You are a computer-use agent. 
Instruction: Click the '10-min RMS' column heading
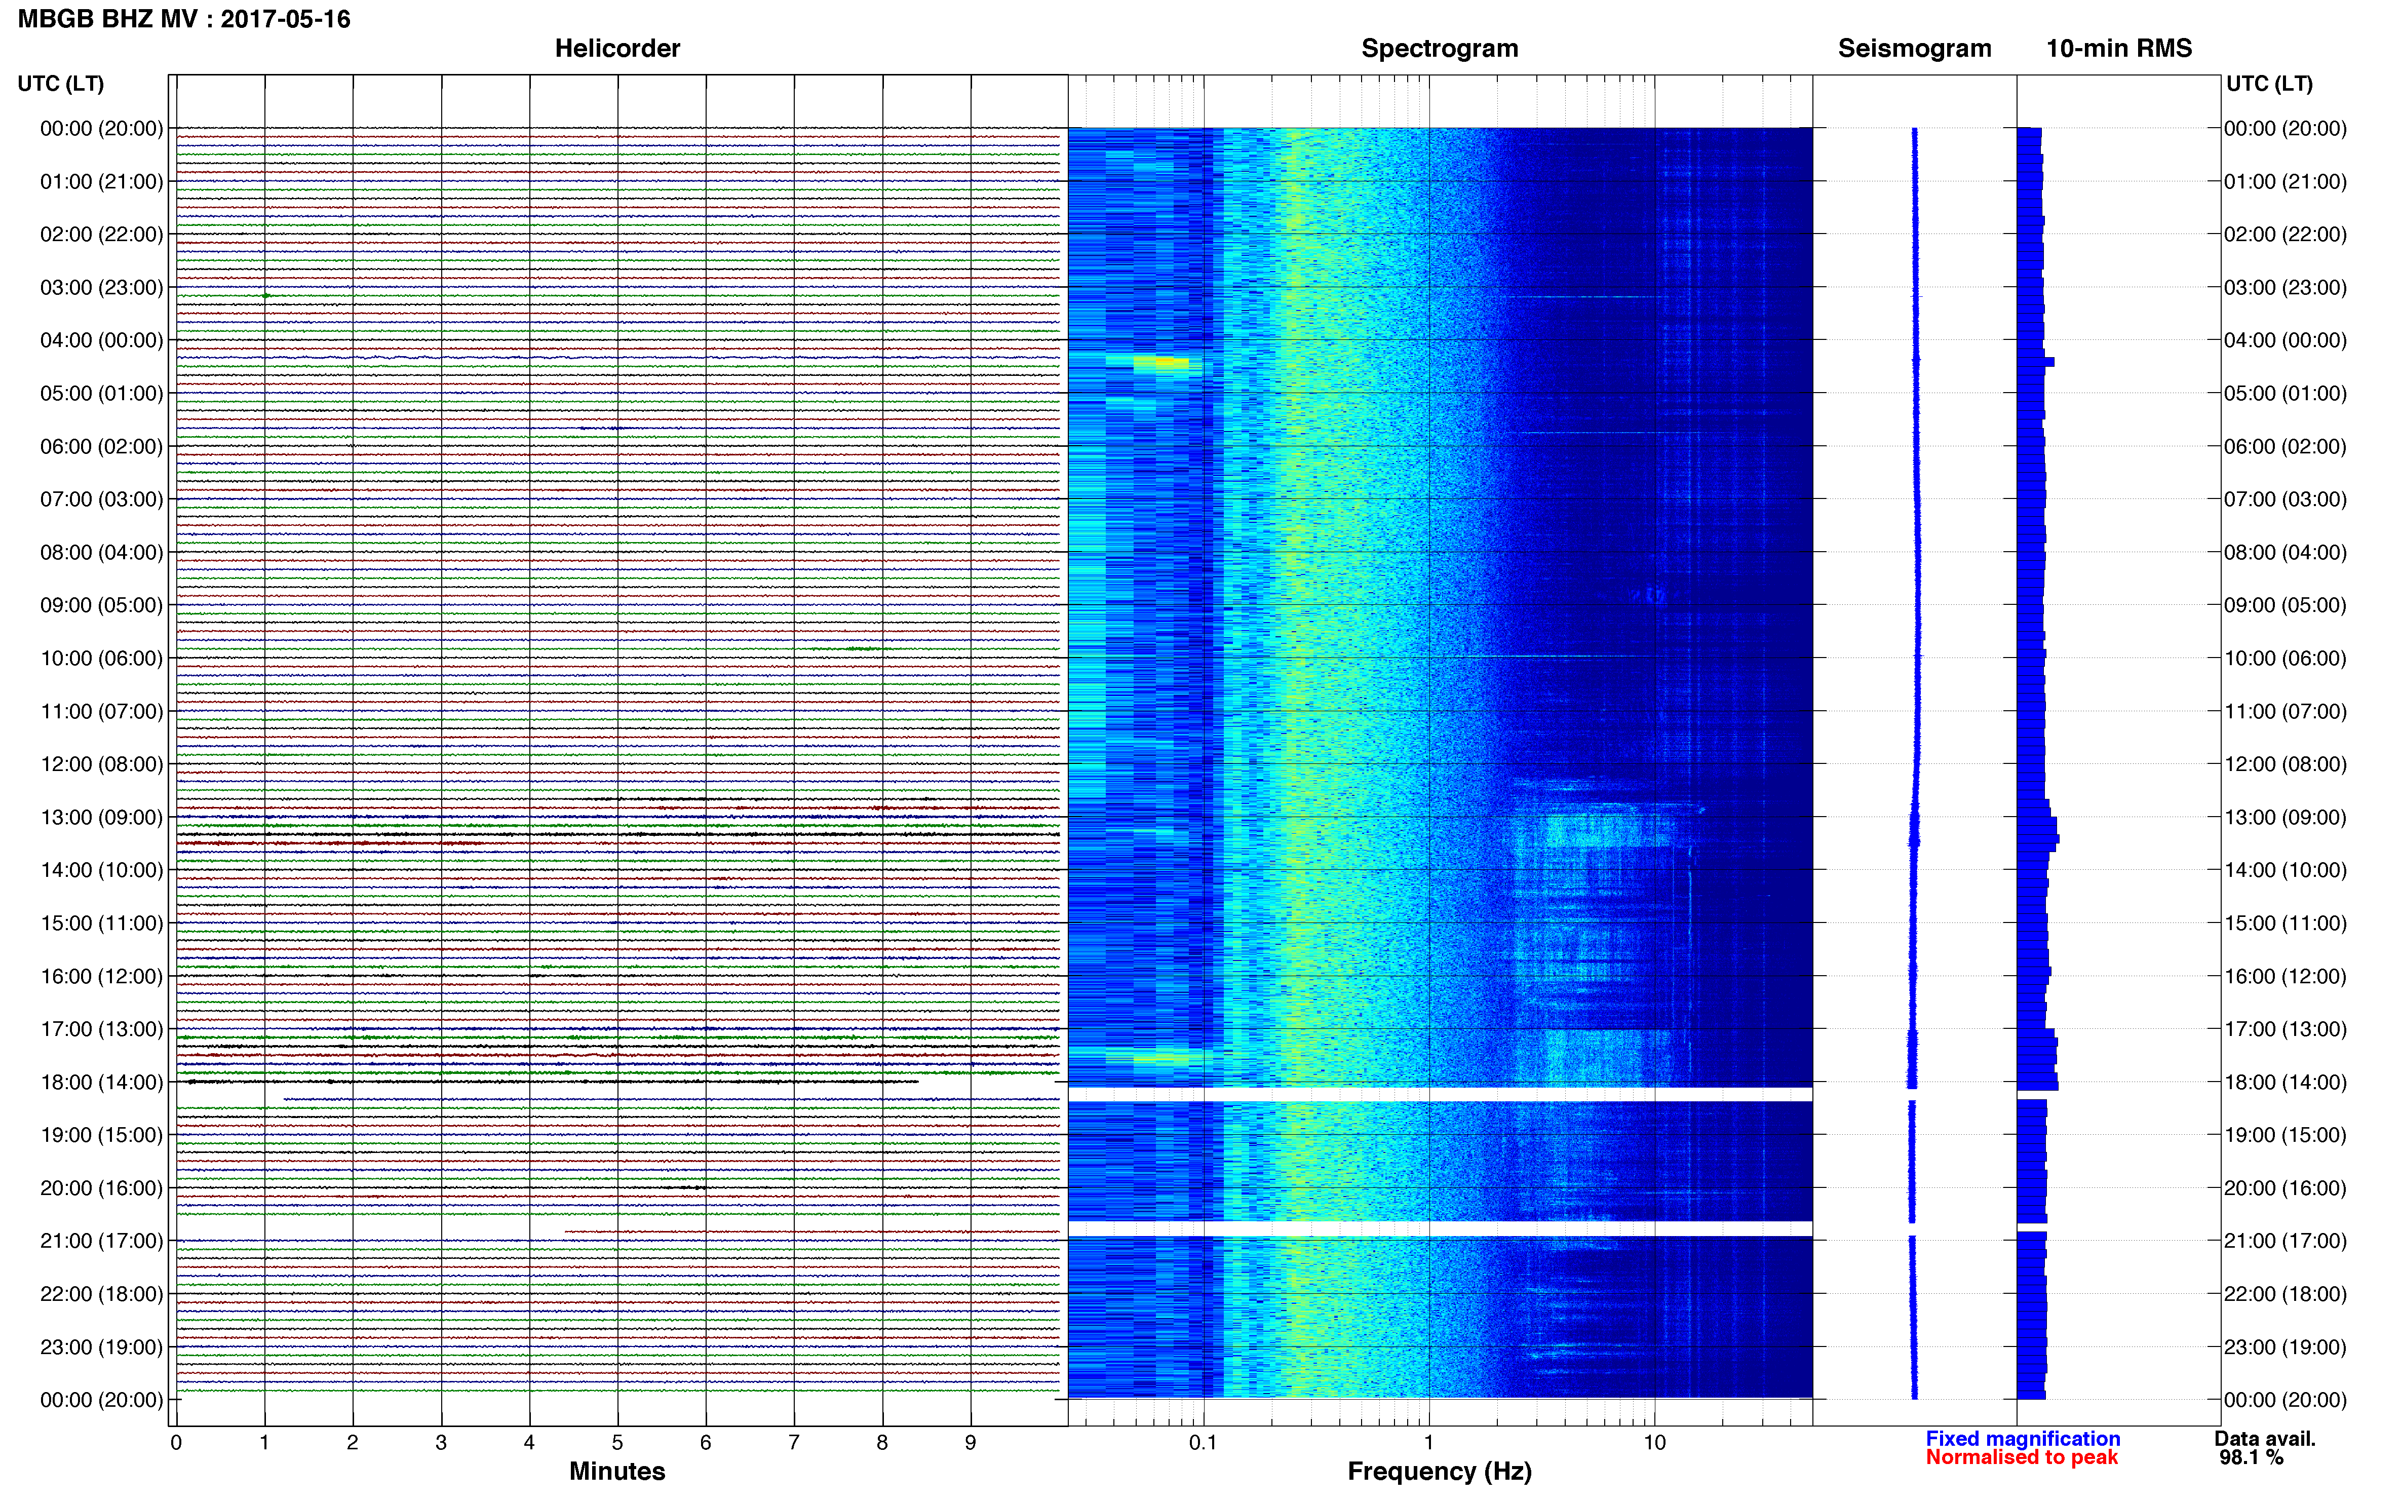[2118, 49]
